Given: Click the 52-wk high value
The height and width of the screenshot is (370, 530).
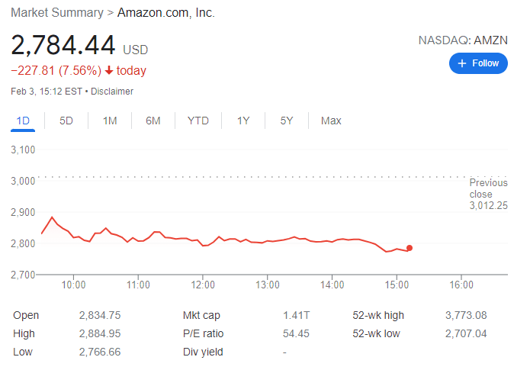Looking at the screenshot, I should click(465, 315).
